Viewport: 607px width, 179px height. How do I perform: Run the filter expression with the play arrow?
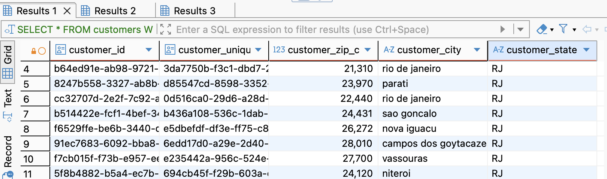(502, 29)
